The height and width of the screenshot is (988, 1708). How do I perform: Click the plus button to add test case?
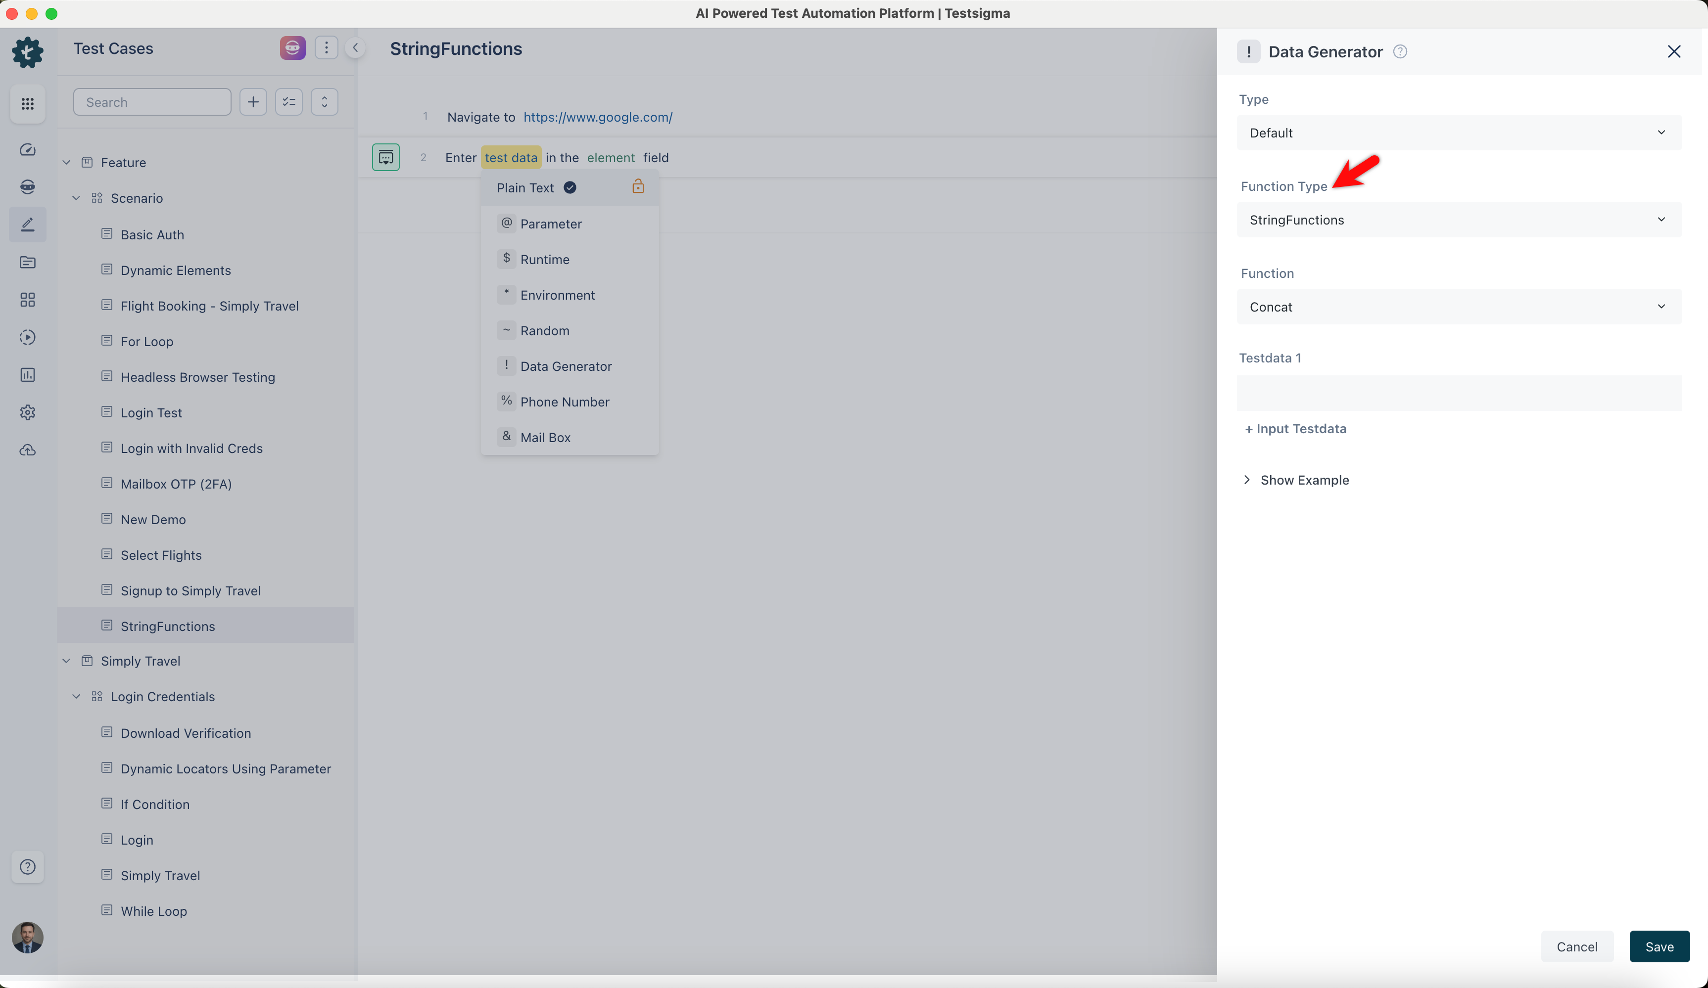(253, 101)
